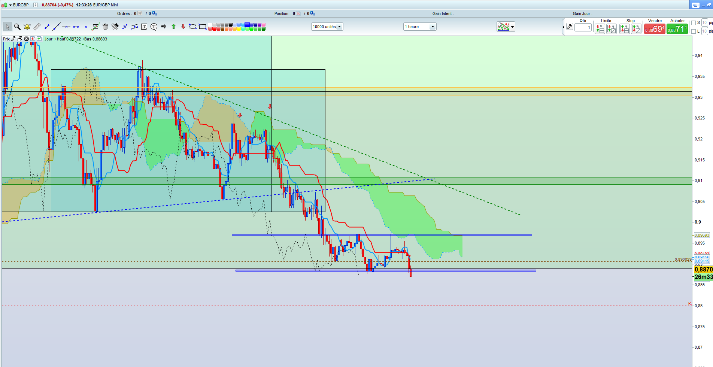This screenshot has width=713, height=367.
Task: Open price settings wrench on chart
Action: click(x=14, y=39)
